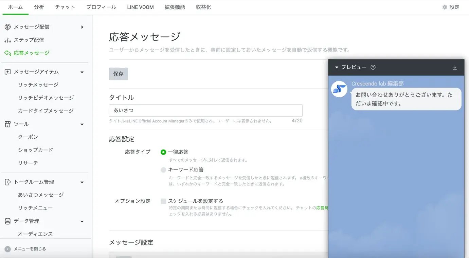Select the キーワード応答 radio button

(x=163, y=170)
